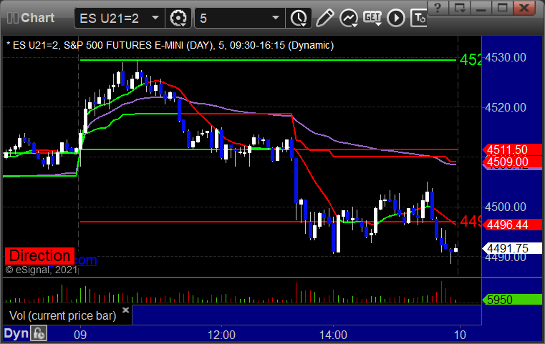The height and width of the screenshot is (344, 545).
Task: Click the 4520.00 price axis label
Action: tap(506, 107)
